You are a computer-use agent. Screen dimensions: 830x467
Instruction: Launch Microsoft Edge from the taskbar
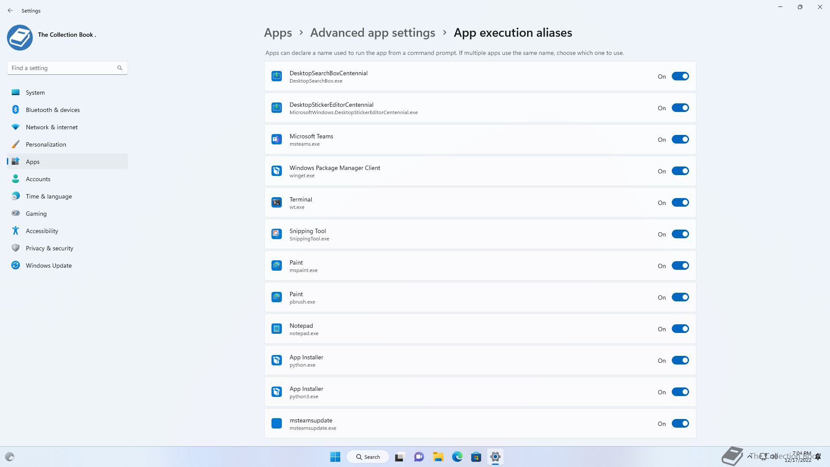pos(457,457)
